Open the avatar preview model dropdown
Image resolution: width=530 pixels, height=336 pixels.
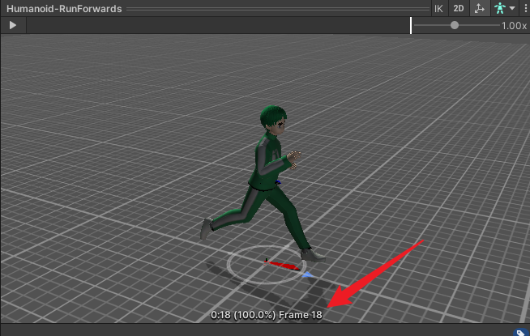[x=505, y=8]
